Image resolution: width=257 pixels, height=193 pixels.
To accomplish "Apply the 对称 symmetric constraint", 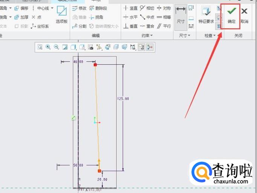I will tap(164, 8).
